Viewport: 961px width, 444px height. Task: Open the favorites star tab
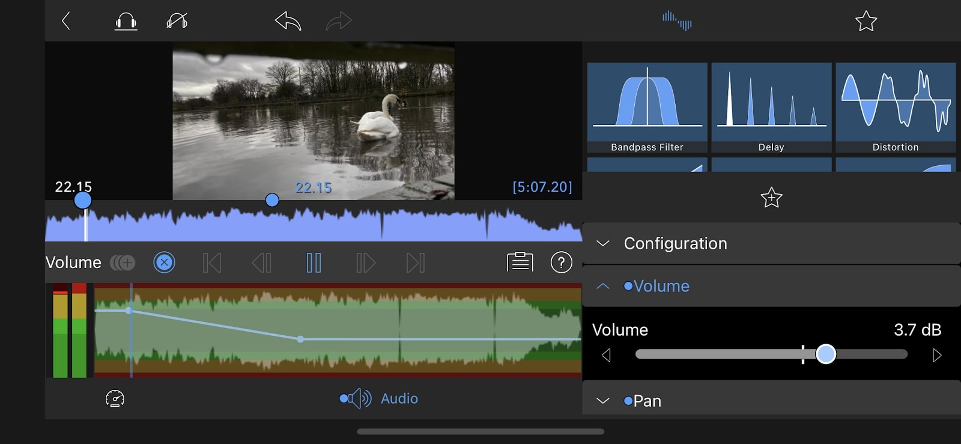tap(866, 21)
